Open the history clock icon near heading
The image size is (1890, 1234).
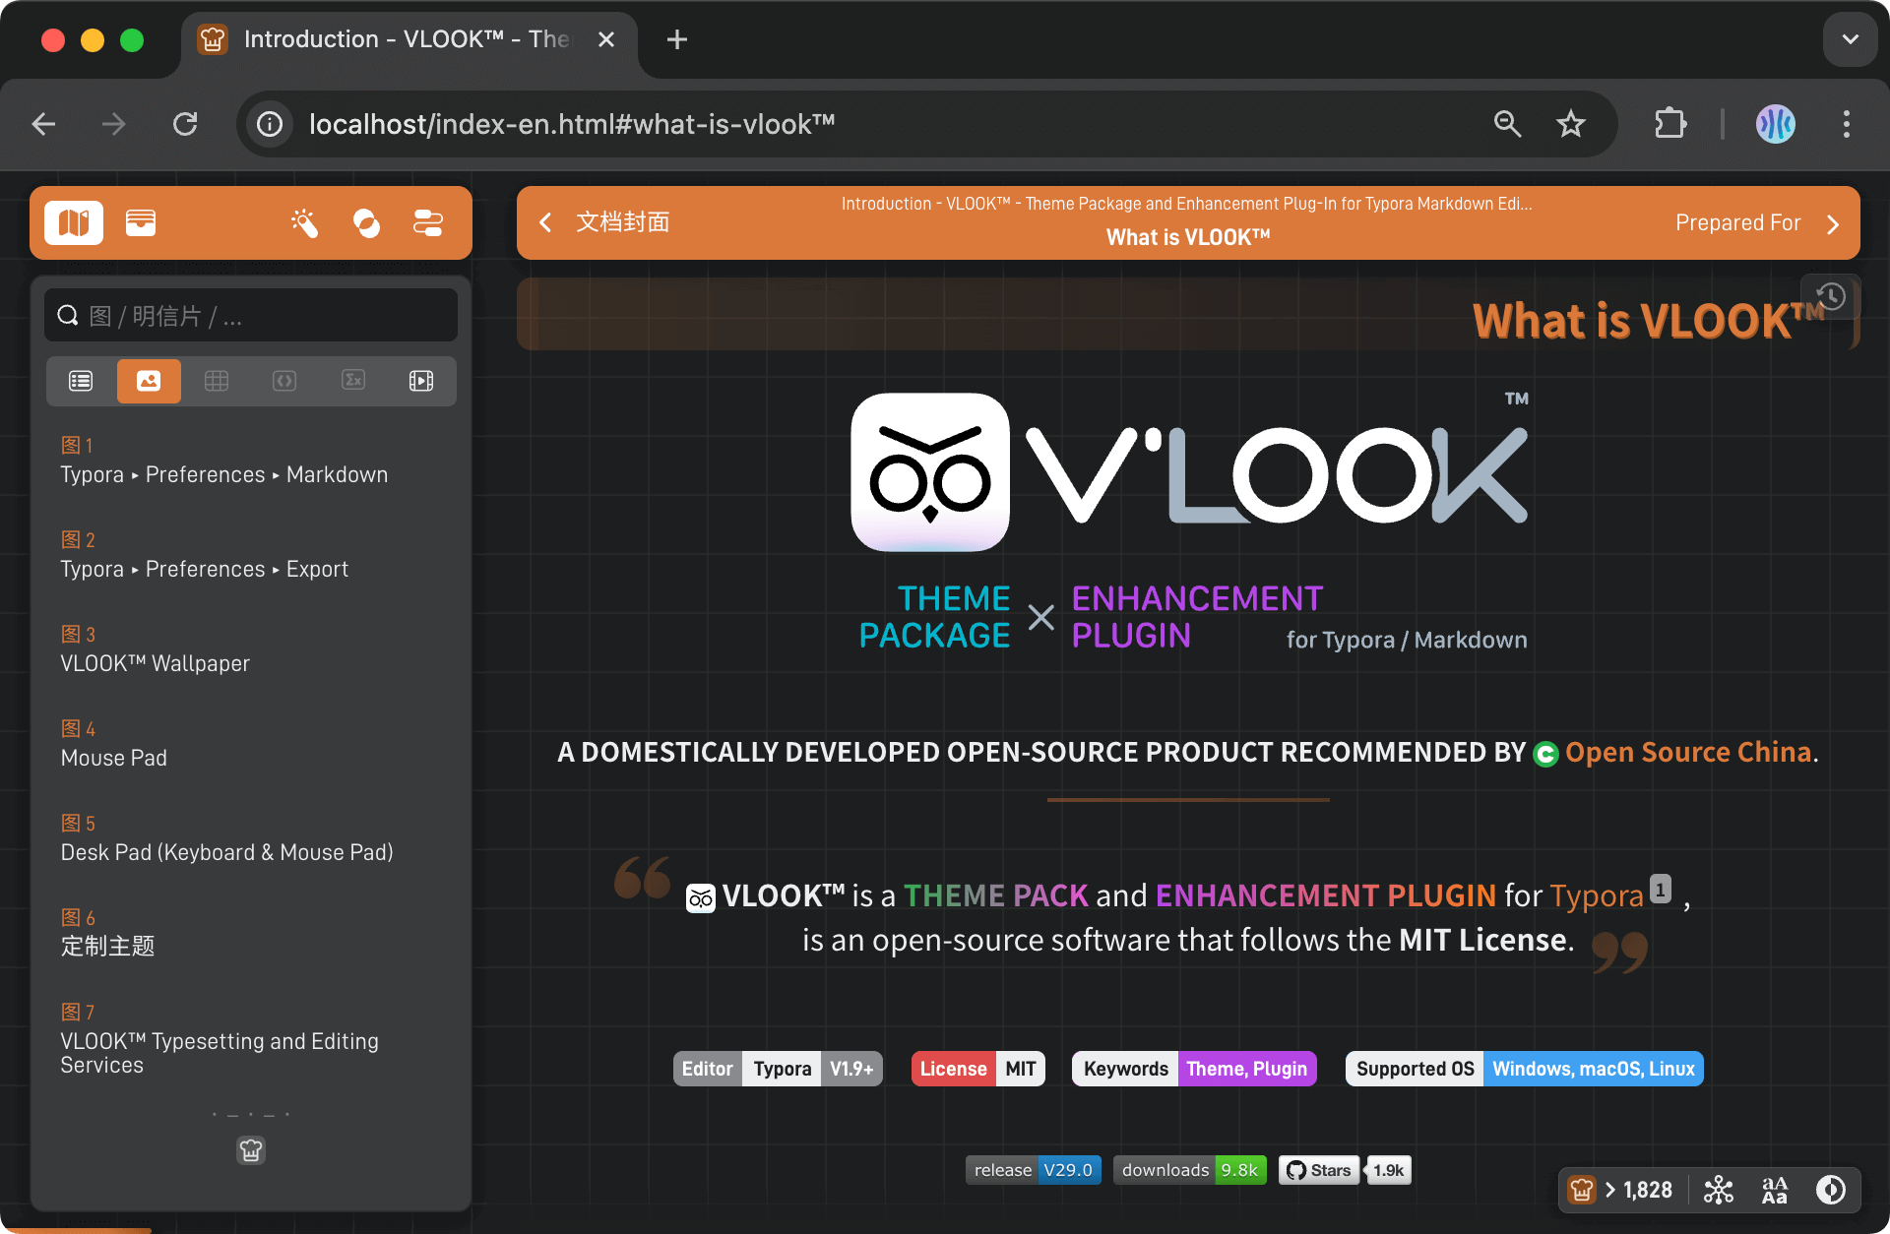coord(1831,296)
